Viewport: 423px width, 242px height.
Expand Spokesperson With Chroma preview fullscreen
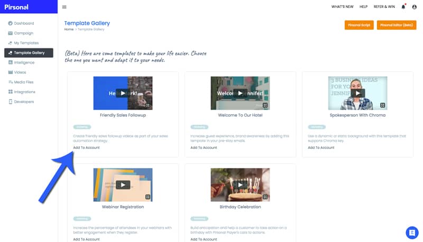[382, 105]
